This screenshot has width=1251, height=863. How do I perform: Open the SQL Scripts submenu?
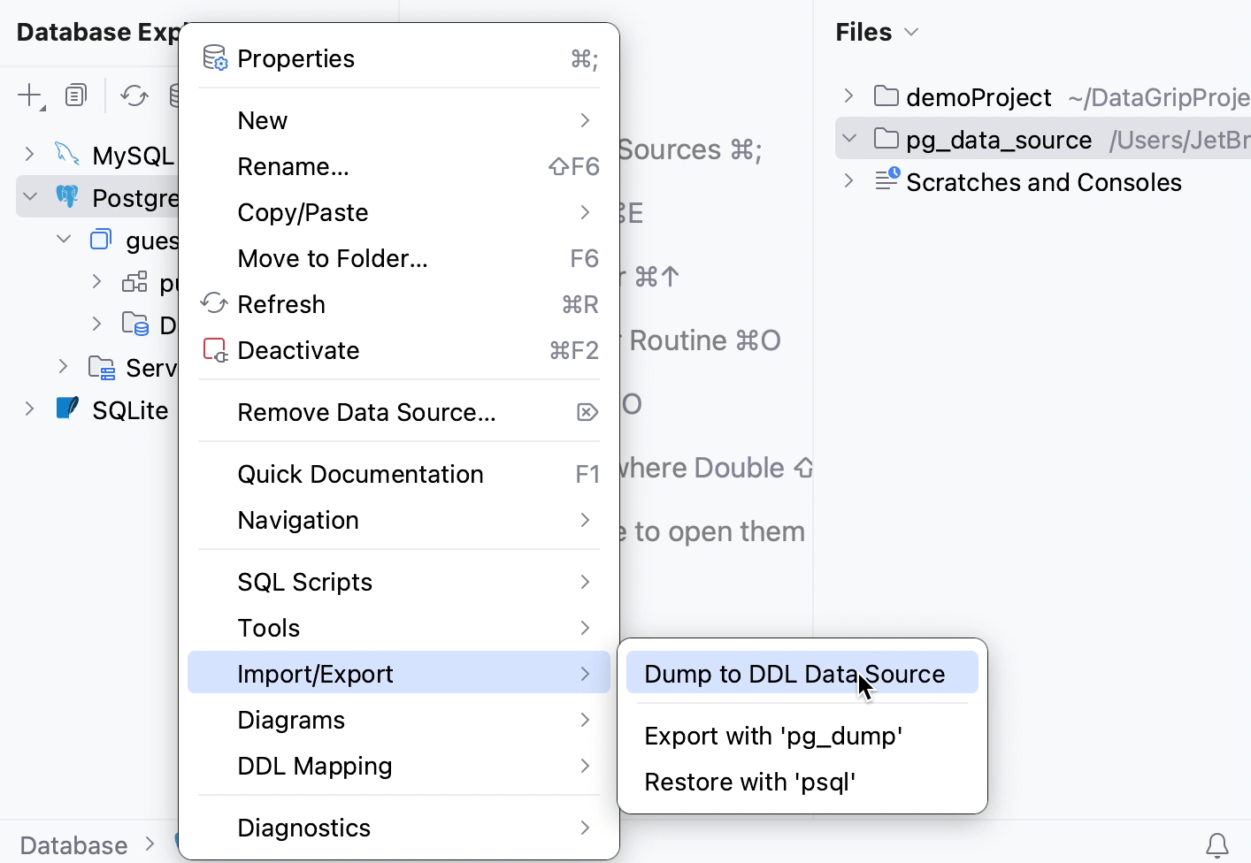[x=399, y=582]
